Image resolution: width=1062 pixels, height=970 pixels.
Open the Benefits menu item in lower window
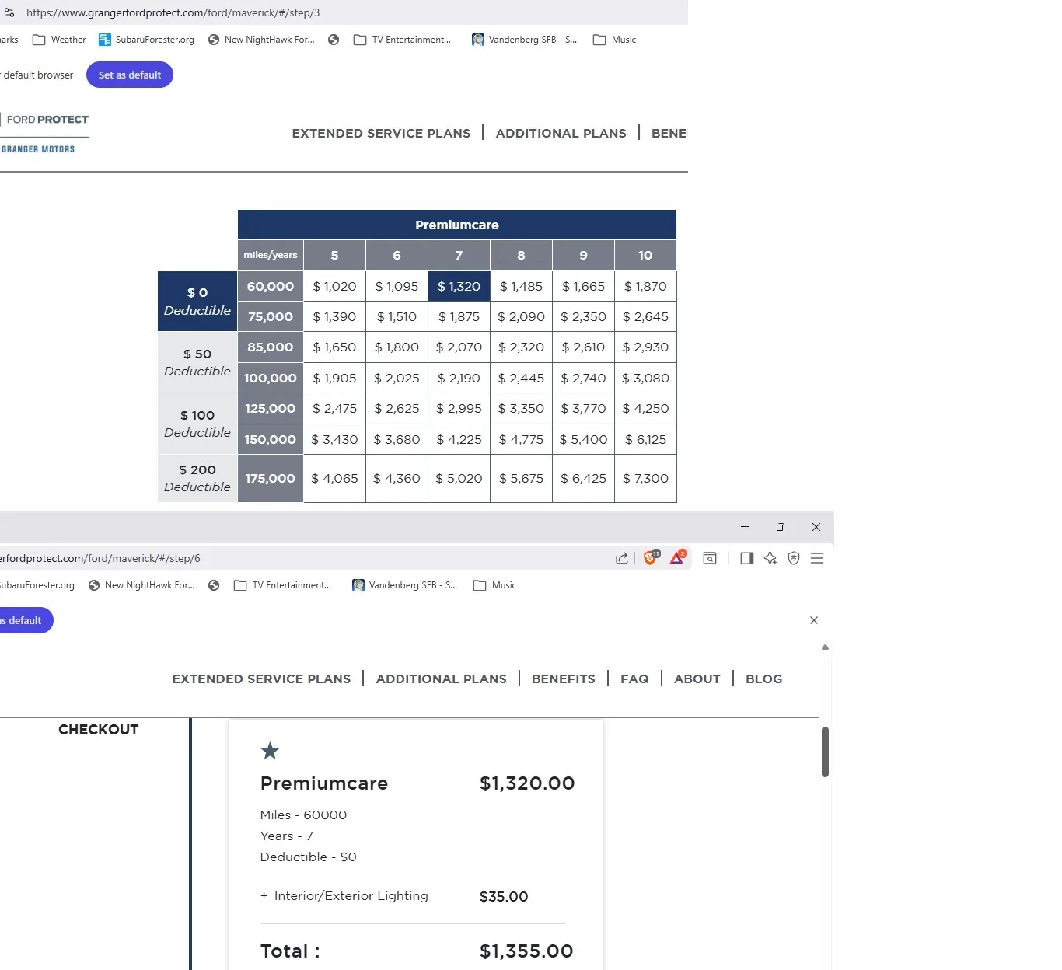tap(564, 679)
